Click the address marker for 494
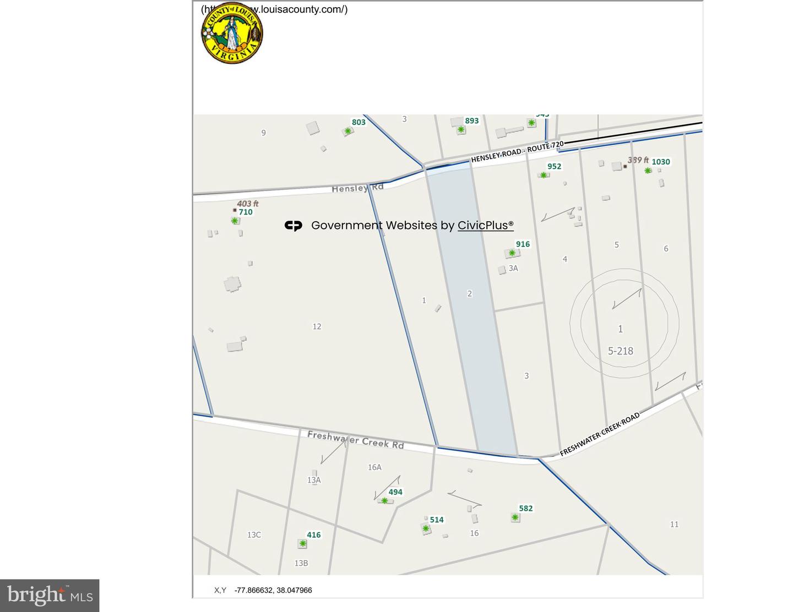This screenshot has width=793, height=612. [384, 501]
